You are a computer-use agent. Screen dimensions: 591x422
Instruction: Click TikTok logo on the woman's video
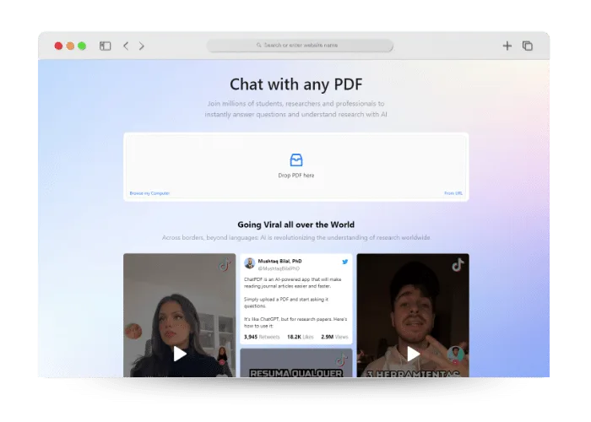coord(225,265)
